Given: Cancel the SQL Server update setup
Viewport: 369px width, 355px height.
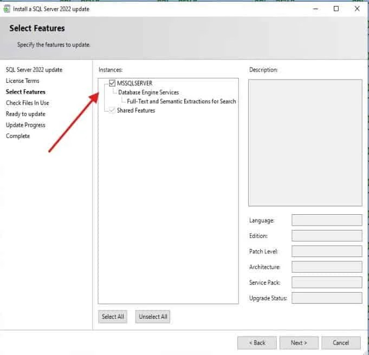Looking at the screenshot, I should click(341, 343).
